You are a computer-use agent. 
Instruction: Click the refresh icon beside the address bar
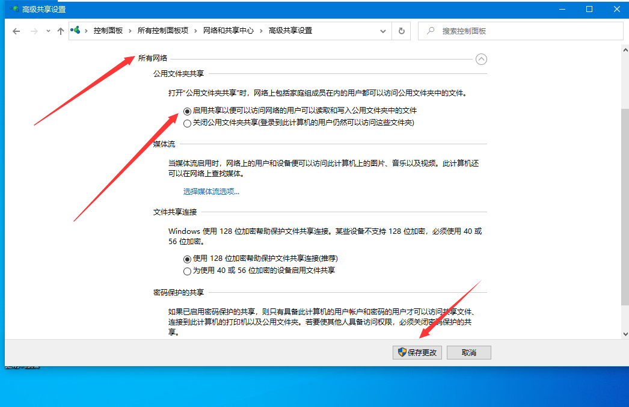[x=400, y=31]
